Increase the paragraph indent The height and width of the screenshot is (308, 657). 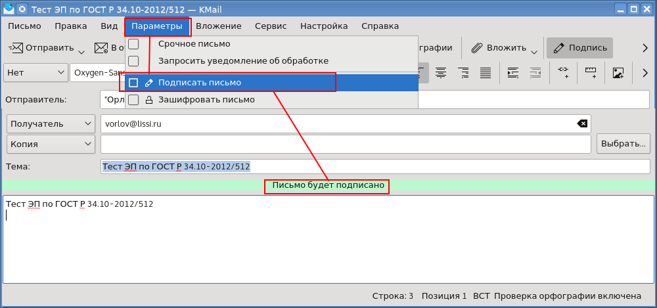513,72
